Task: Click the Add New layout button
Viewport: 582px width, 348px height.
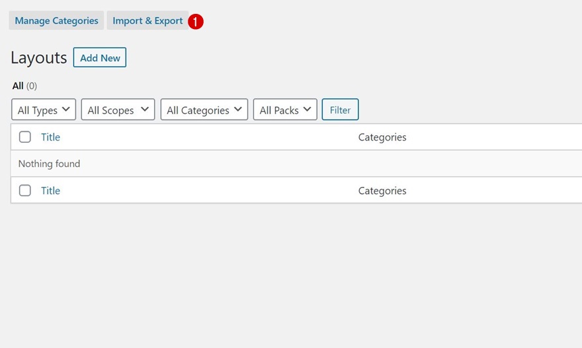Action: pyautogui.click(x=100, y=58)
